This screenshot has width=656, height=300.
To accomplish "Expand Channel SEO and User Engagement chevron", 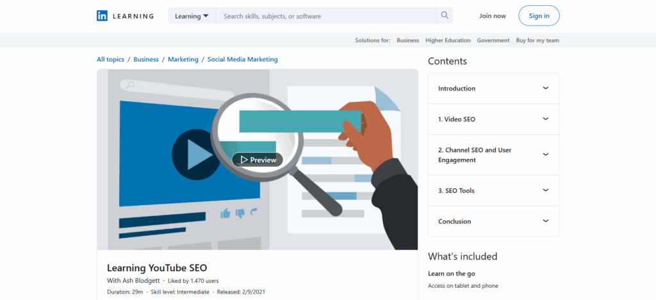I will (x=545, y=154).
